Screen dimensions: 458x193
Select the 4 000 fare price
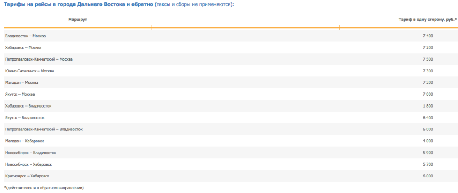[428, 141]
